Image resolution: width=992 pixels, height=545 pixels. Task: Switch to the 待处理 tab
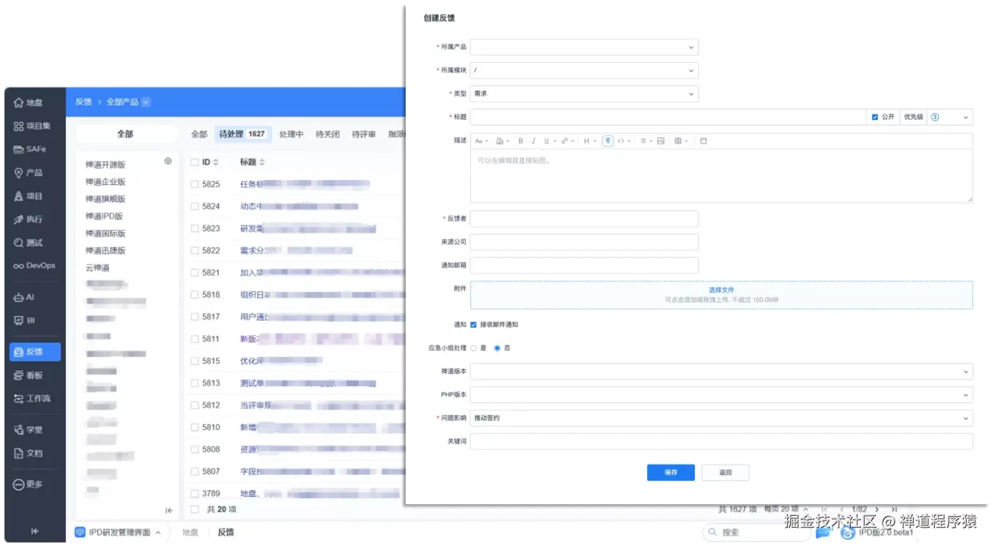click(x=242, y=134)
